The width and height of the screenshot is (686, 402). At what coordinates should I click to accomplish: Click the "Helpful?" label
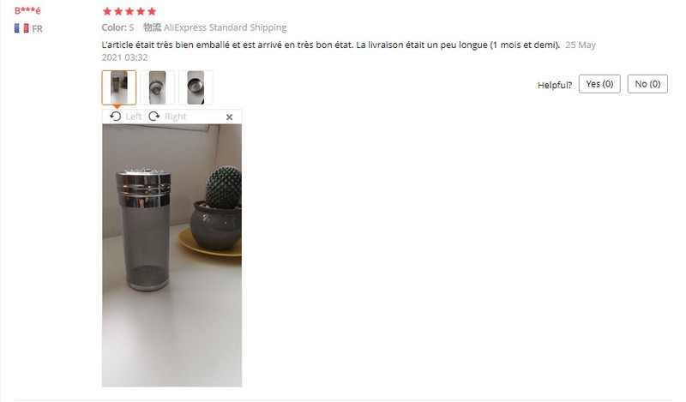pos(554,85)
